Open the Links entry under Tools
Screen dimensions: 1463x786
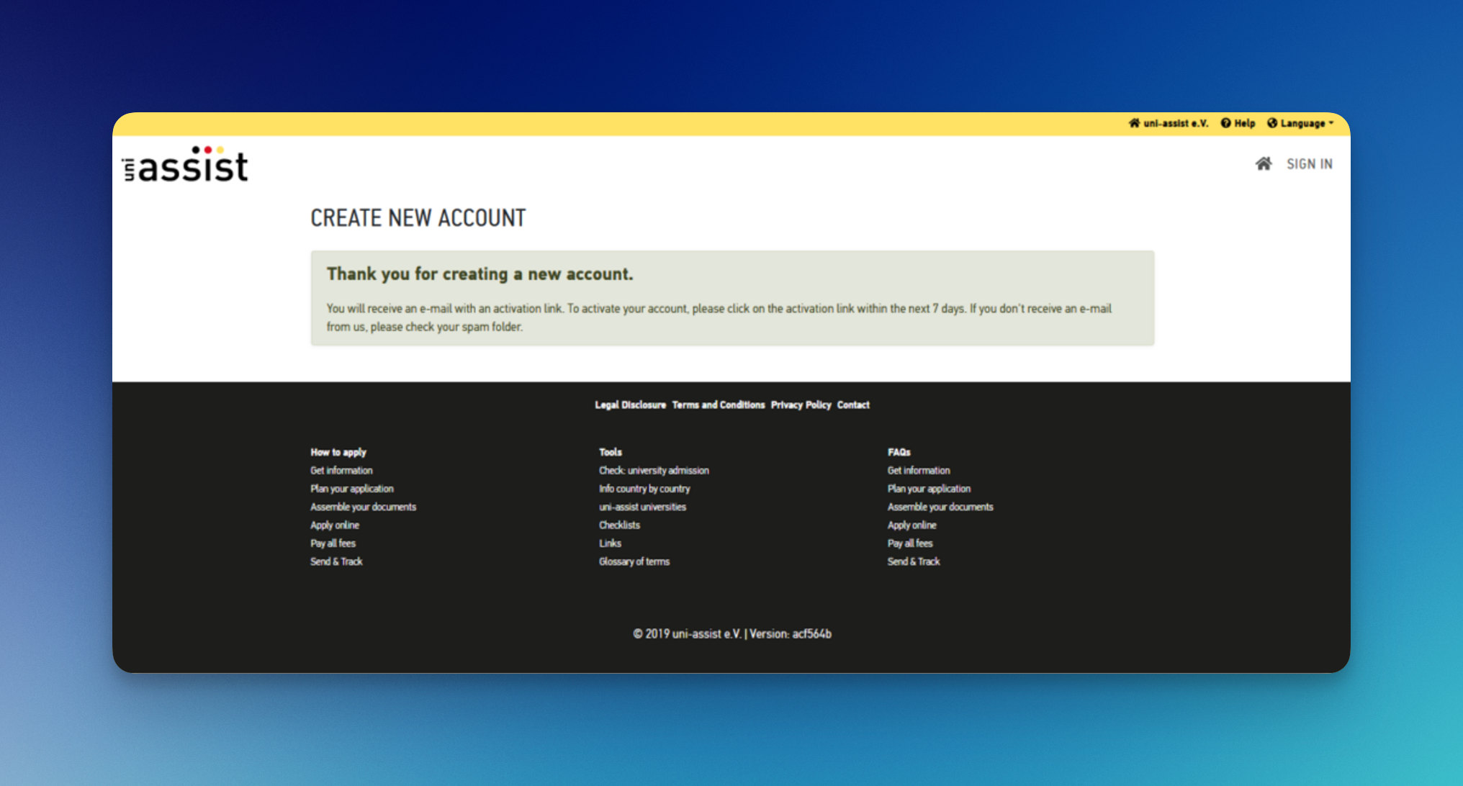pos(610,543)
